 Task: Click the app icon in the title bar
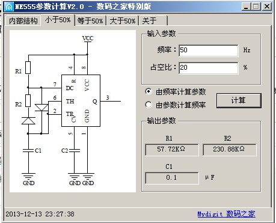9,7
